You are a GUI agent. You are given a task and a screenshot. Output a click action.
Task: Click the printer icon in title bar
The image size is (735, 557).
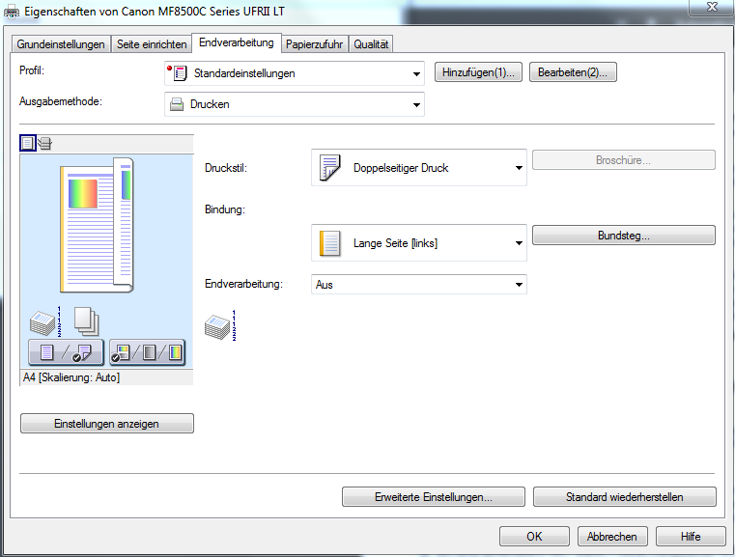click(12, 12)
